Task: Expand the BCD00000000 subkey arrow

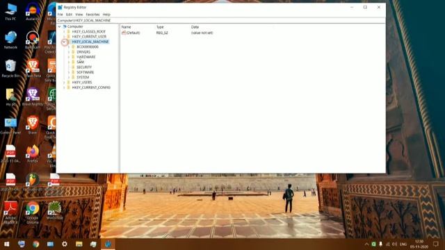Action: click(x=69, y=47)
